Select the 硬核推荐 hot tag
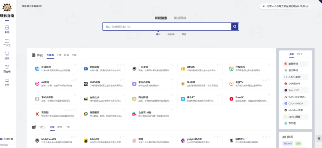 [x=288, y=144]
